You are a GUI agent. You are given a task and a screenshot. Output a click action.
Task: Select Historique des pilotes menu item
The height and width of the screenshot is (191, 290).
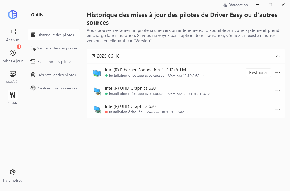[x=54, y=35]
